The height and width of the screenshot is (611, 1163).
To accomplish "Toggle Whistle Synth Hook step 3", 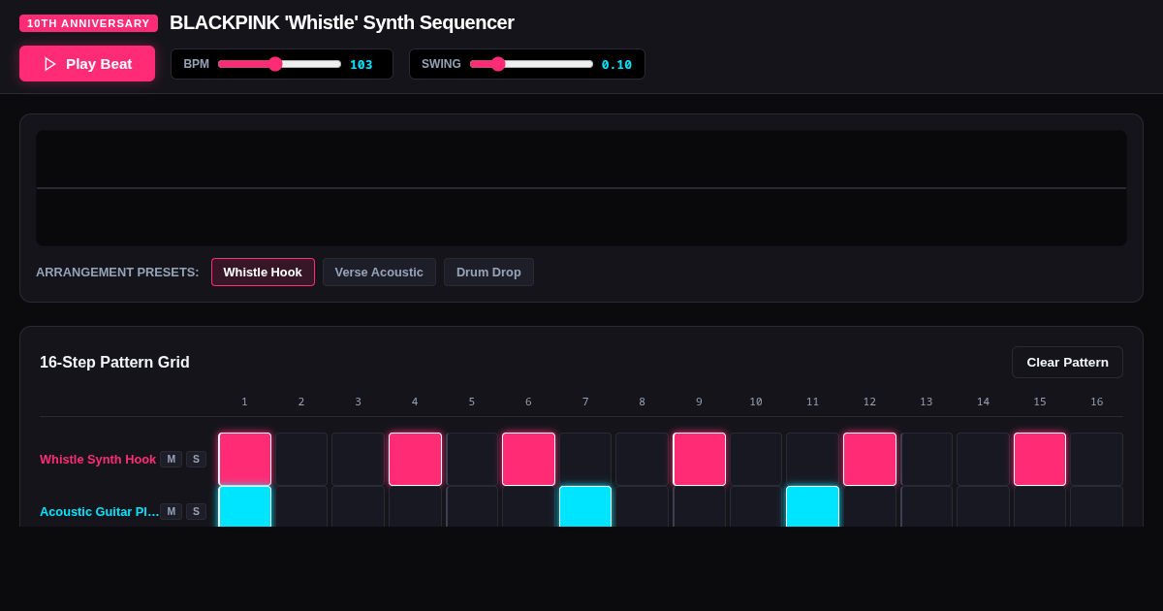I will click(x=358, y=459).
